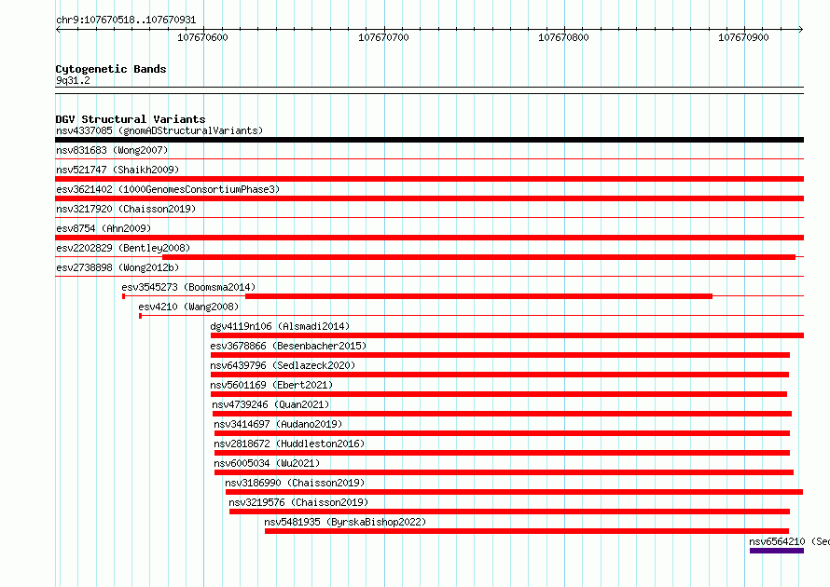Image resolution: width=830 pixels, height=587 pixels.
Task: Open variant nsv3186990 (Chaisson2019) label
Action: [295, 483]
